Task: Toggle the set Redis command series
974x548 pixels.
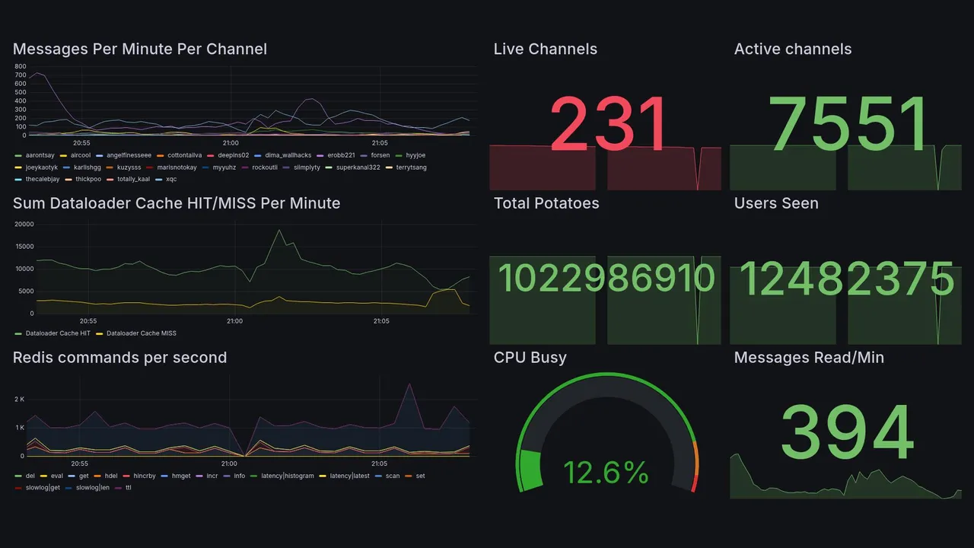Action: tap(415, 476)
